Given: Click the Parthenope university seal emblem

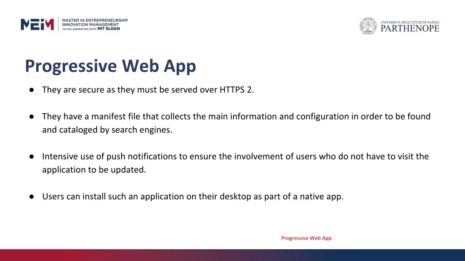Looking at the screenshot, I should [368, 26].
